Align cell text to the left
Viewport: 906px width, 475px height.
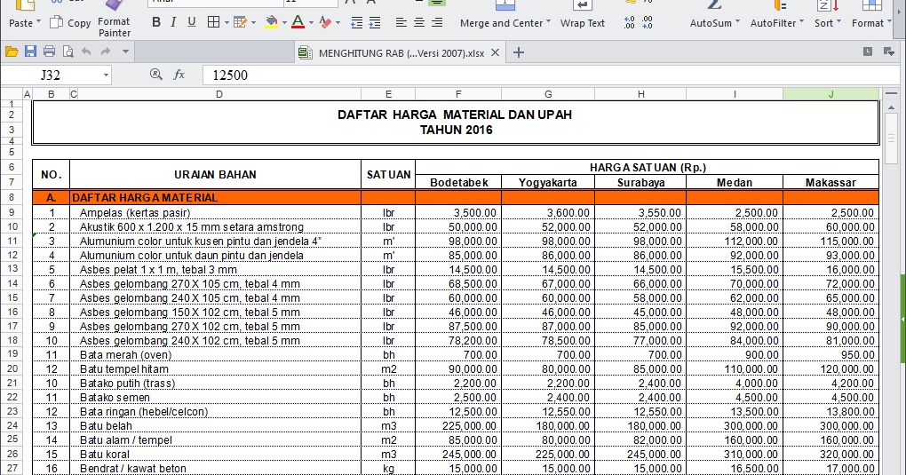[401, 22]
